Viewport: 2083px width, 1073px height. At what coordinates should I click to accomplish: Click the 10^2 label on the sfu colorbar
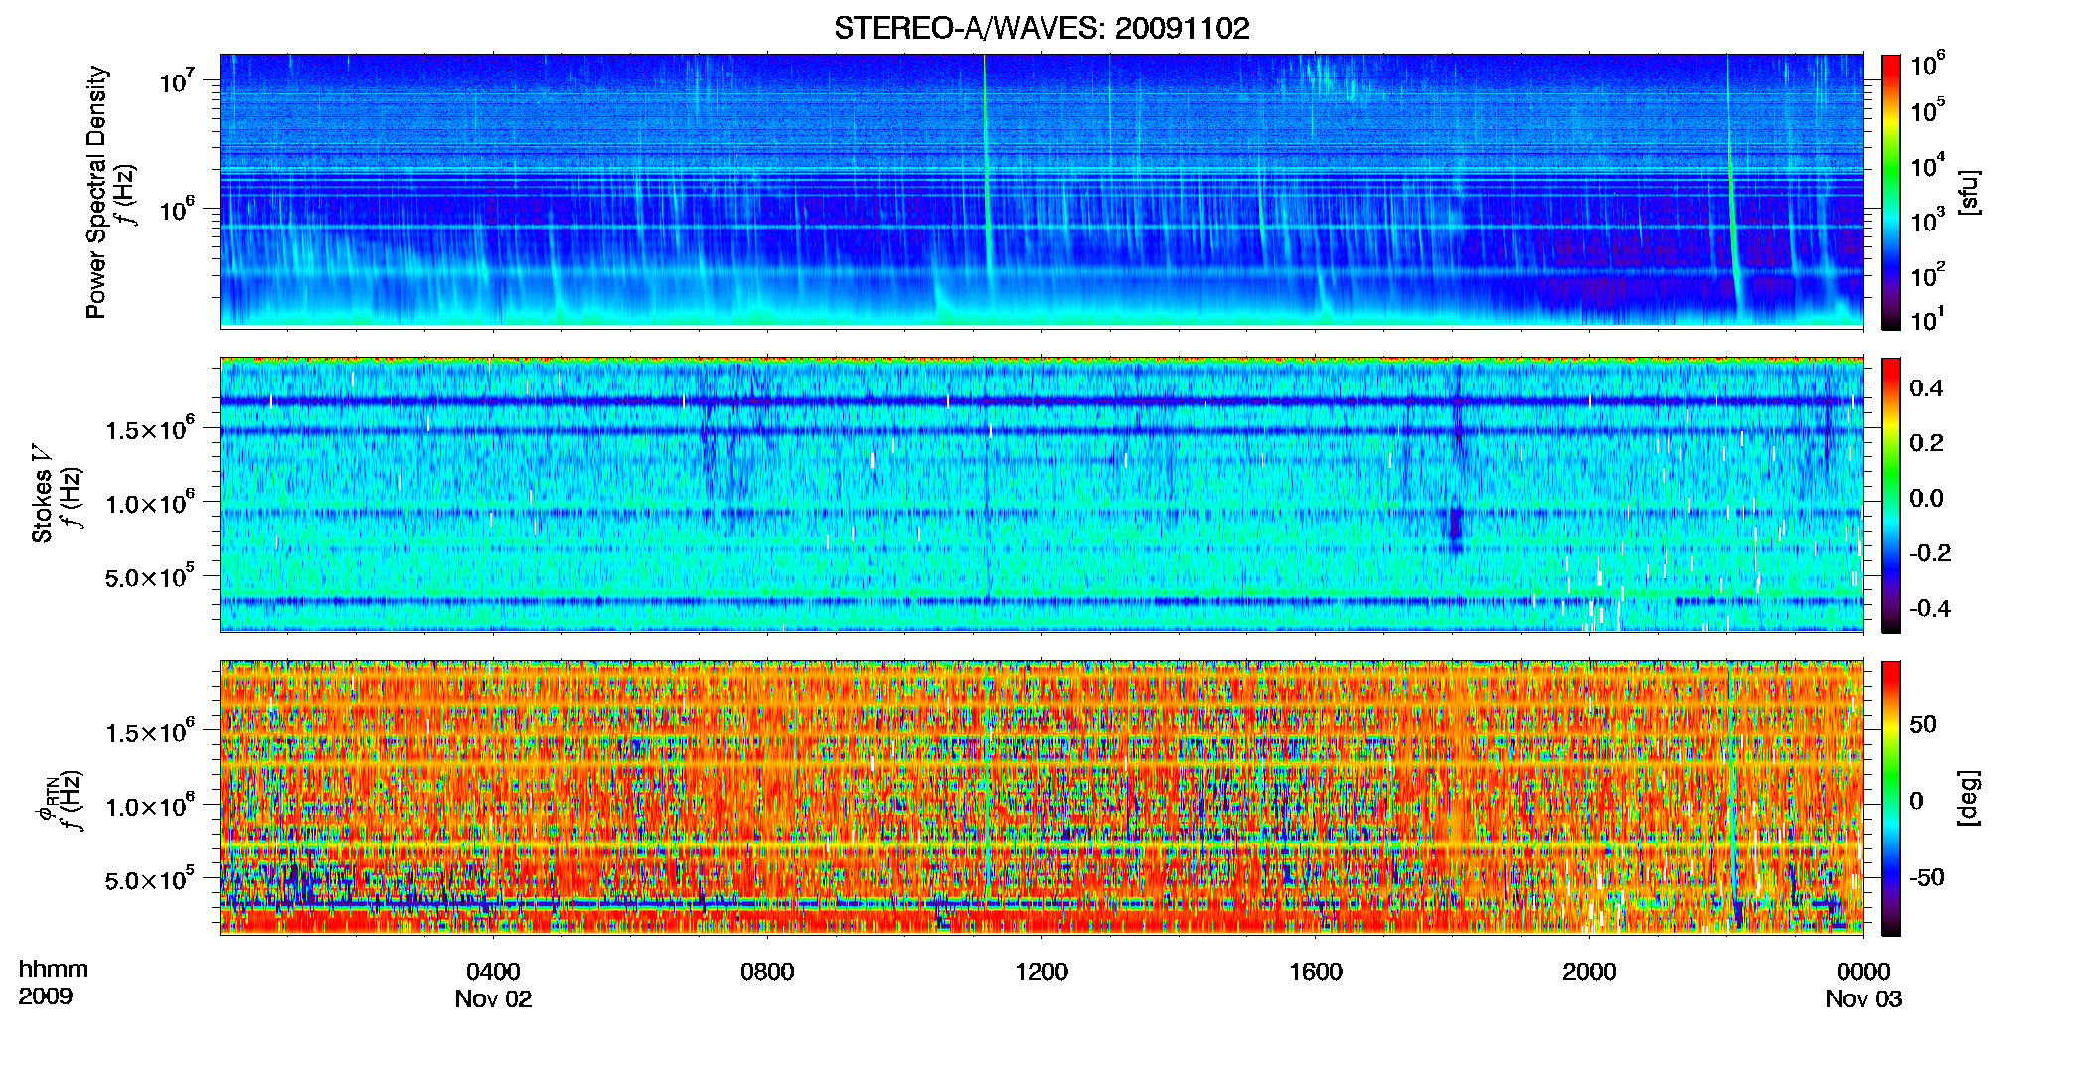coord(1928,273)
